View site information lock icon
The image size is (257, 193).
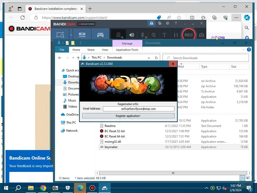click(36, 18)
